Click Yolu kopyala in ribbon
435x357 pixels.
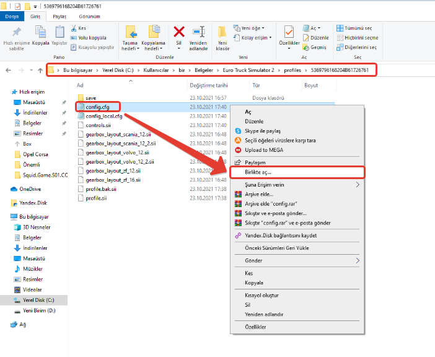[x=89, y=38]
